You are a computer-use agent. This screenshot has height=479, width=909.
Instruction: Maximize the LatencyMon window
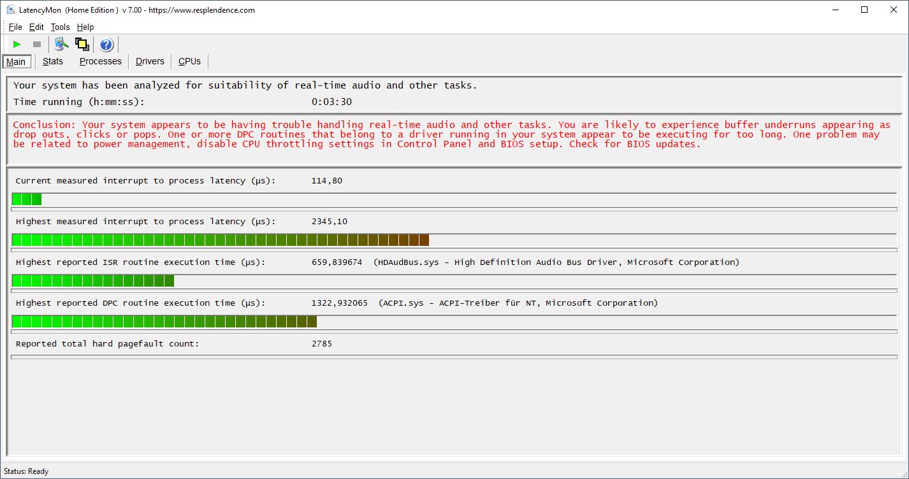[864, 10]
